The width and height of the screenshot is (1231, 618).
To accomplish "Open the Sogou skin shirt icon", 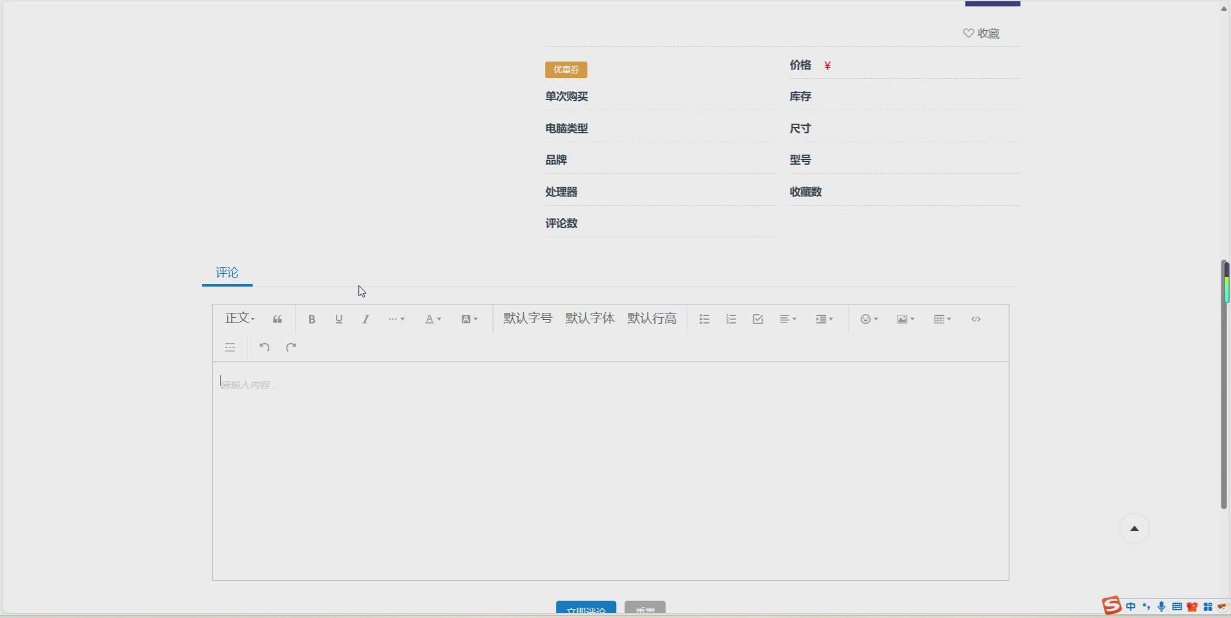I will (1193, 606).
